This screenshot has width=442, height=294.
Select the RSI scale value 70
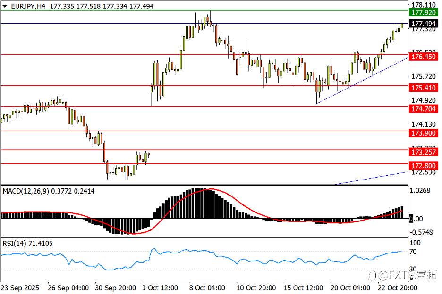click(413, 252)
